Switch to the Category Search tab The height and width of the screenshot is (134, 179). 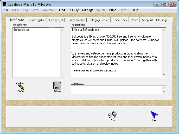click(99, 20)
